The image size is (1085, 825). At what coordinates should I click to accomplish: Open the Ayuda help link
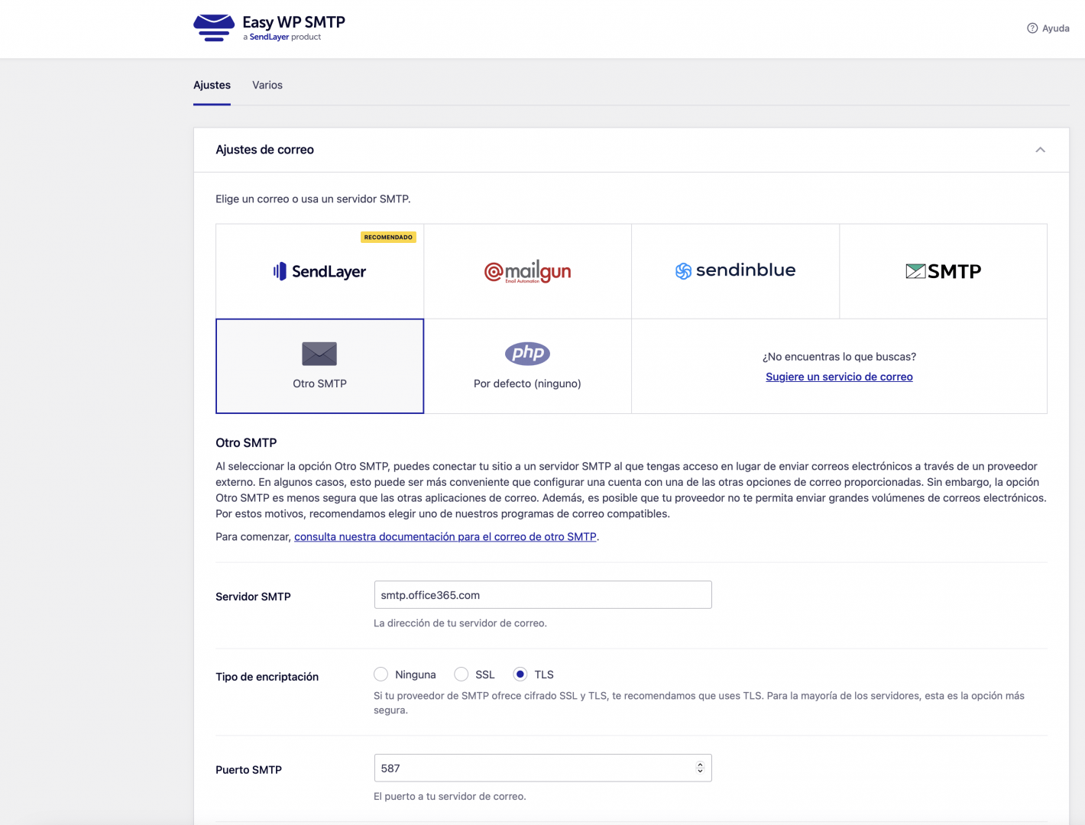click(x=1048, y=28)
